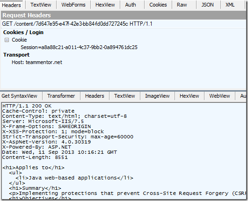Image resolution: width=248 pixels, height=201 pixels.
Task: Open the ImageView tab
Action: [x=157, y=96]
